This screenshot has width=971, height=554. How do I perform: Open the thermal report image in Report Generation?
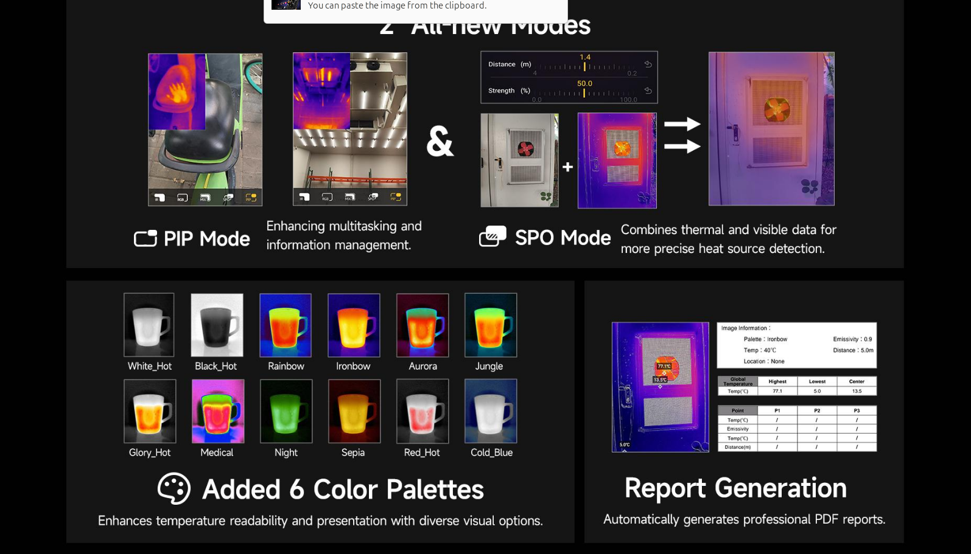(660, 387)
